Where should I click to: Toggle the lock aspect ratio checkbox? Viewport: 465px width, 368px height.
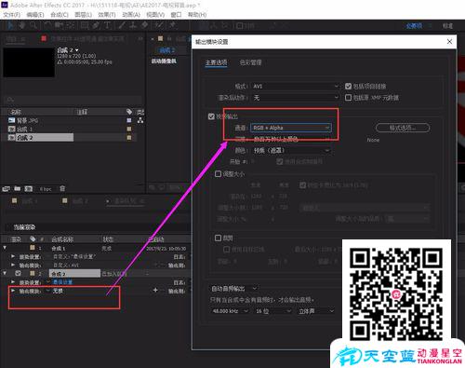(303, 185)
